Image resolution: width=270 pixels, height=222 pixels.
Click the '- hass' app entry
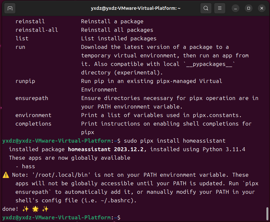(25, 167)
